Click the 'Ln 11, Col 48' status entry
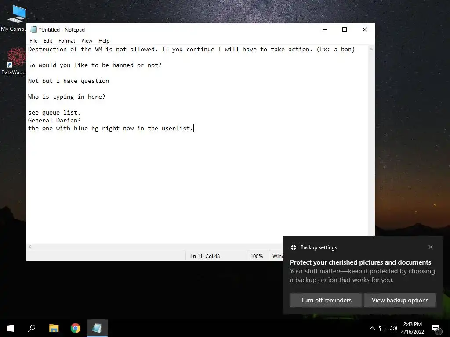 click(x=205, y=256)
